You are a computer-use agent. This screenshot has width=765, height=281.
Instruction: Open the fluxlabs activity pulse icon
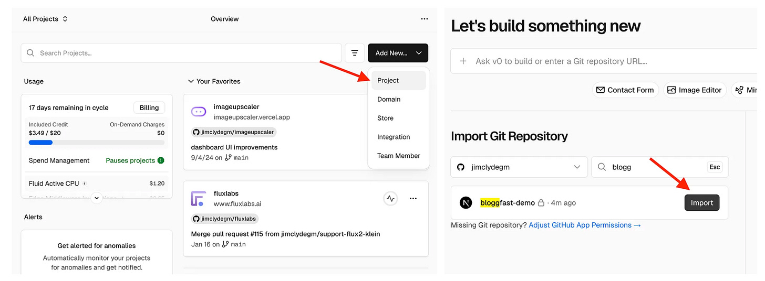(x=390, y=199)
